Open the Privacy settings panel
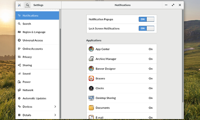The width and height of the screenshot is (200, 120). (x=27, y=57)
